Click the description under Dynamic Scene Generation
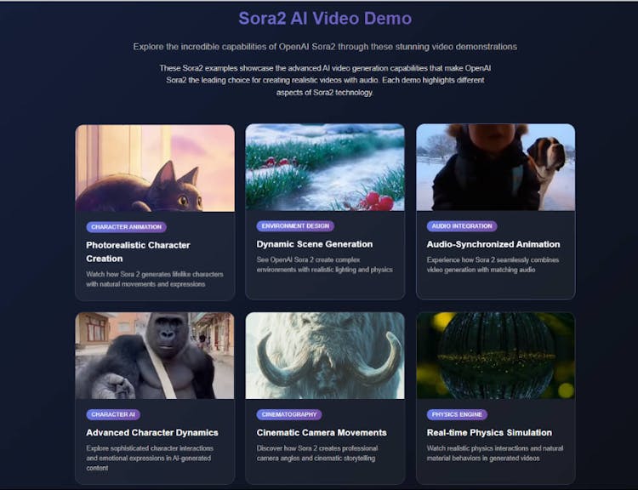 coord(322,265)
